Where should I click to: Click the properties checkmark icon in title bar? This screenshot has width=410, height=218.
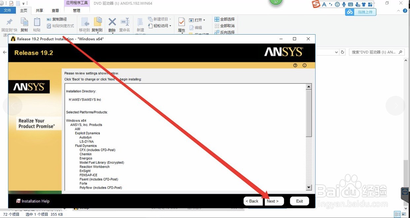pyautogui.click(x=11, y=3)
